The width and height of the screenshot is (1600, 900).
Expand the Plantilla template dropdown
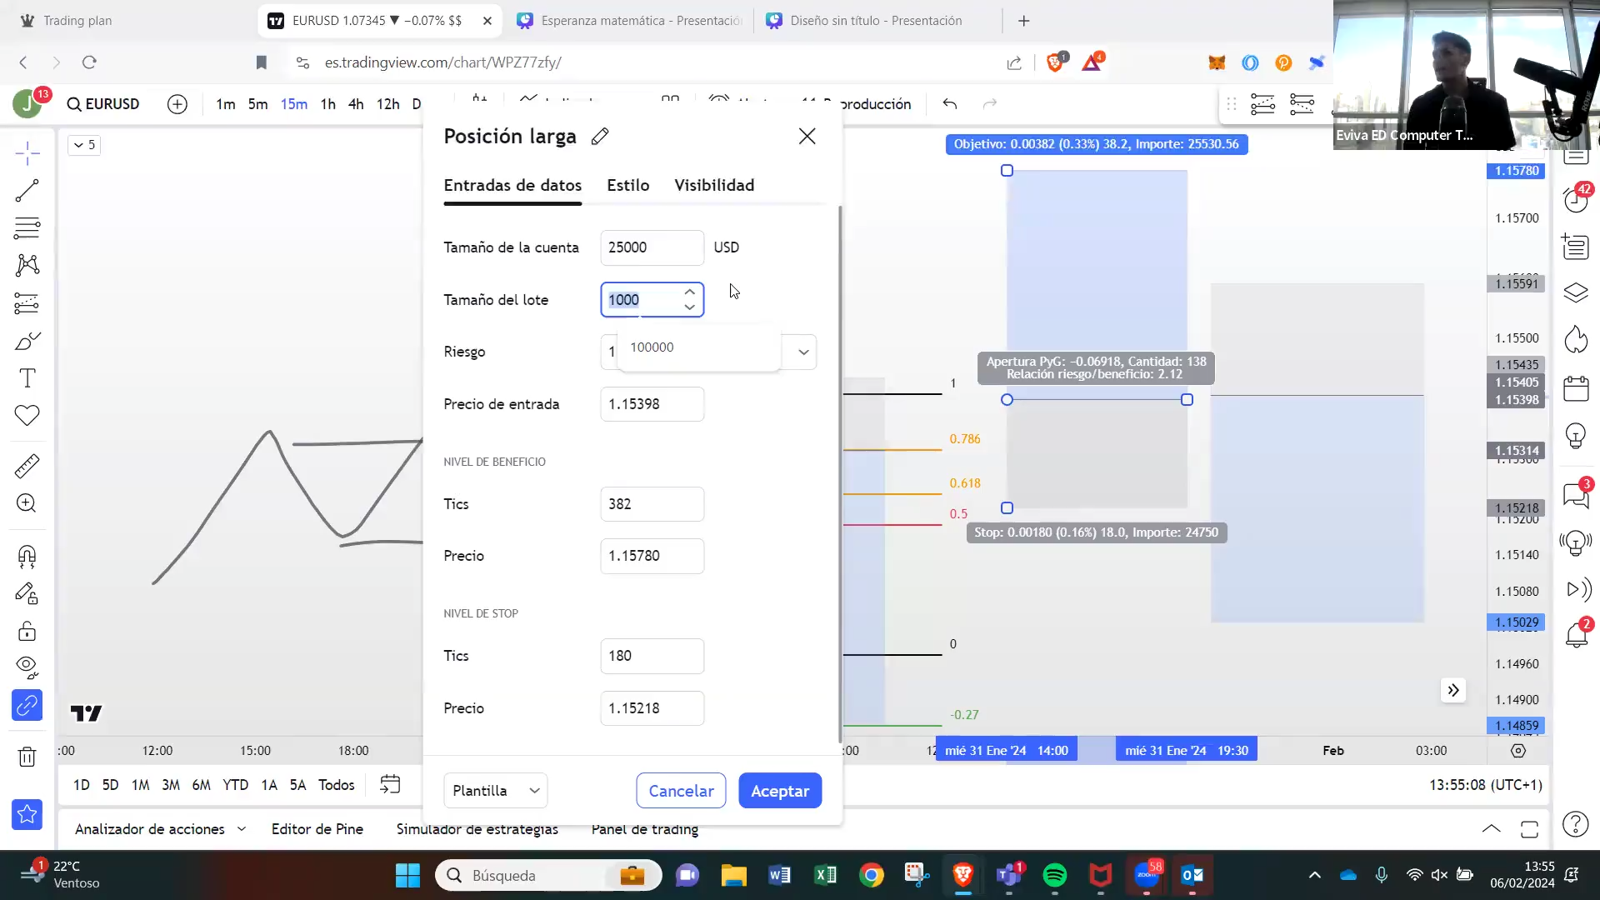click(x=496, y=791)
